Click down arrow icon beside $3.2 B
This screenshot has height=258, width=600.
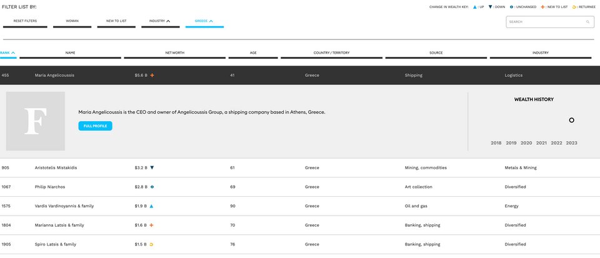click(152, 167)
